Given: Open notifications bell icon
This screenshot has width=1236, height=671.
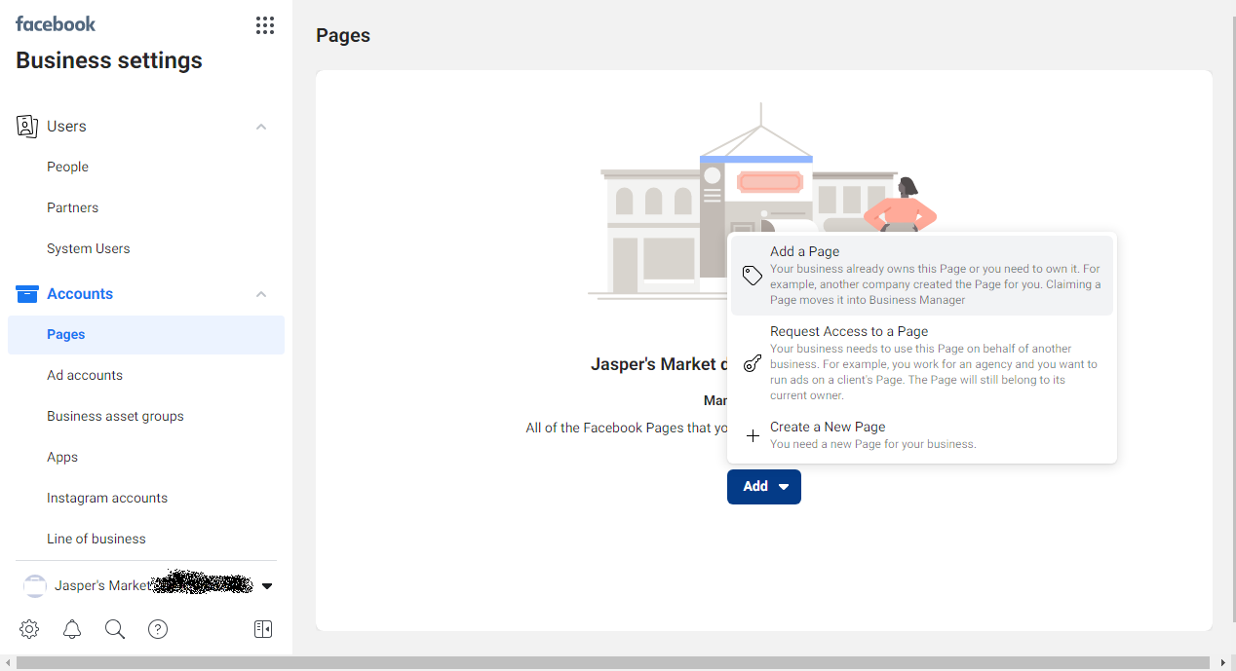Looking at the screenshot, I should point(72,629).
